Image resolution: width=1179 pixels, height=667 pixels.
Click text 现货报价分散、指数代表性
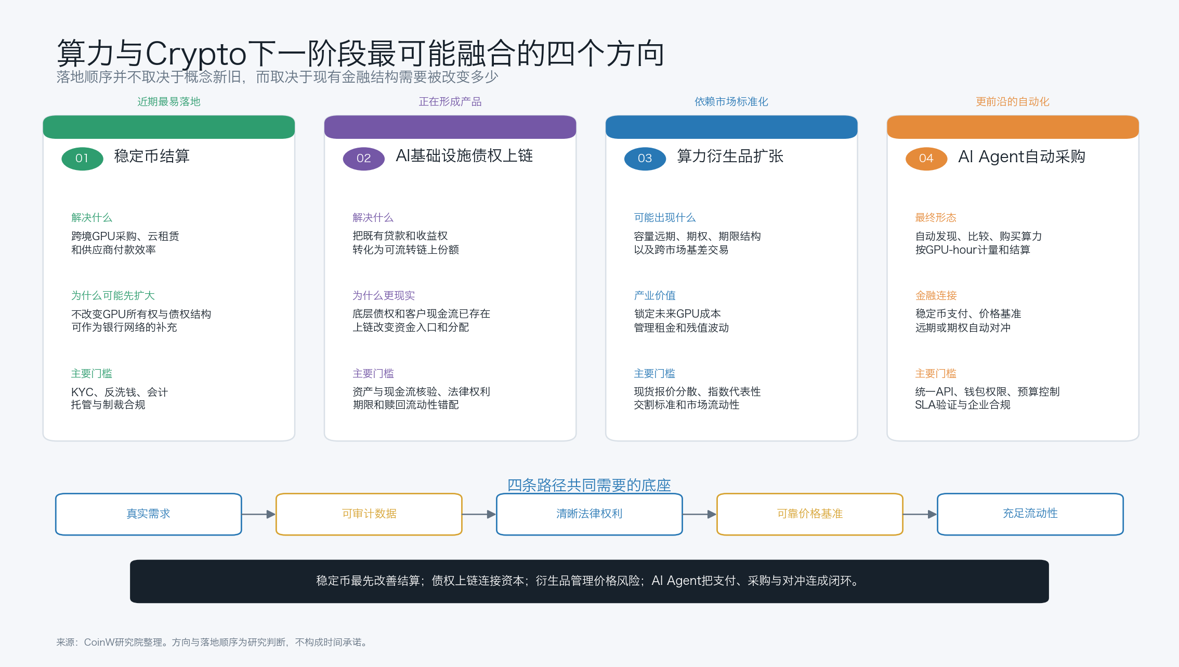[697, 392]
